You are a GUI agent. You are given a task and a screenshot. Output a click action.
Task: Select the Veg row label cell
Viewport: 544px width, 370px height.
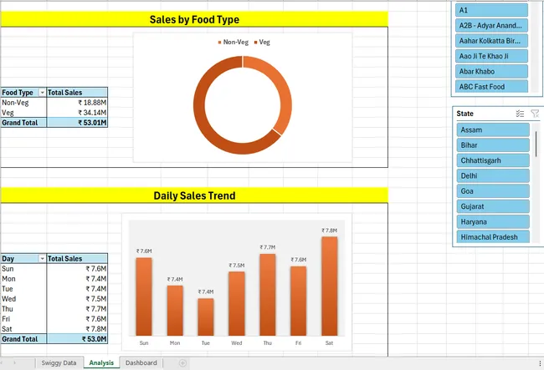point(23,113)
